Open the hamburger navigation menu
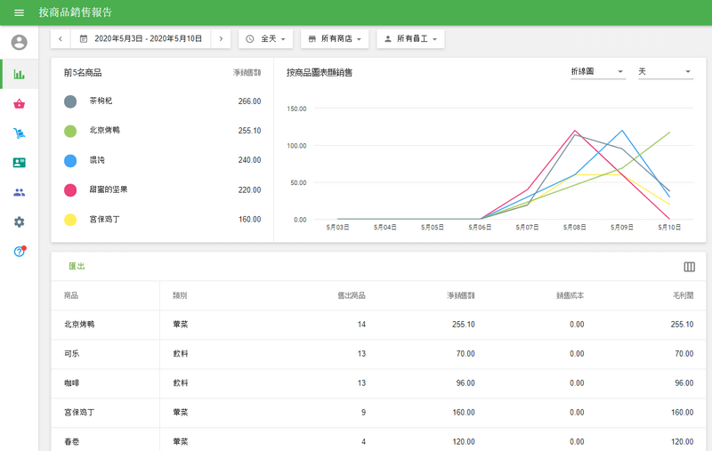Viewport: 712px width, 451px height. pos(19,12)
